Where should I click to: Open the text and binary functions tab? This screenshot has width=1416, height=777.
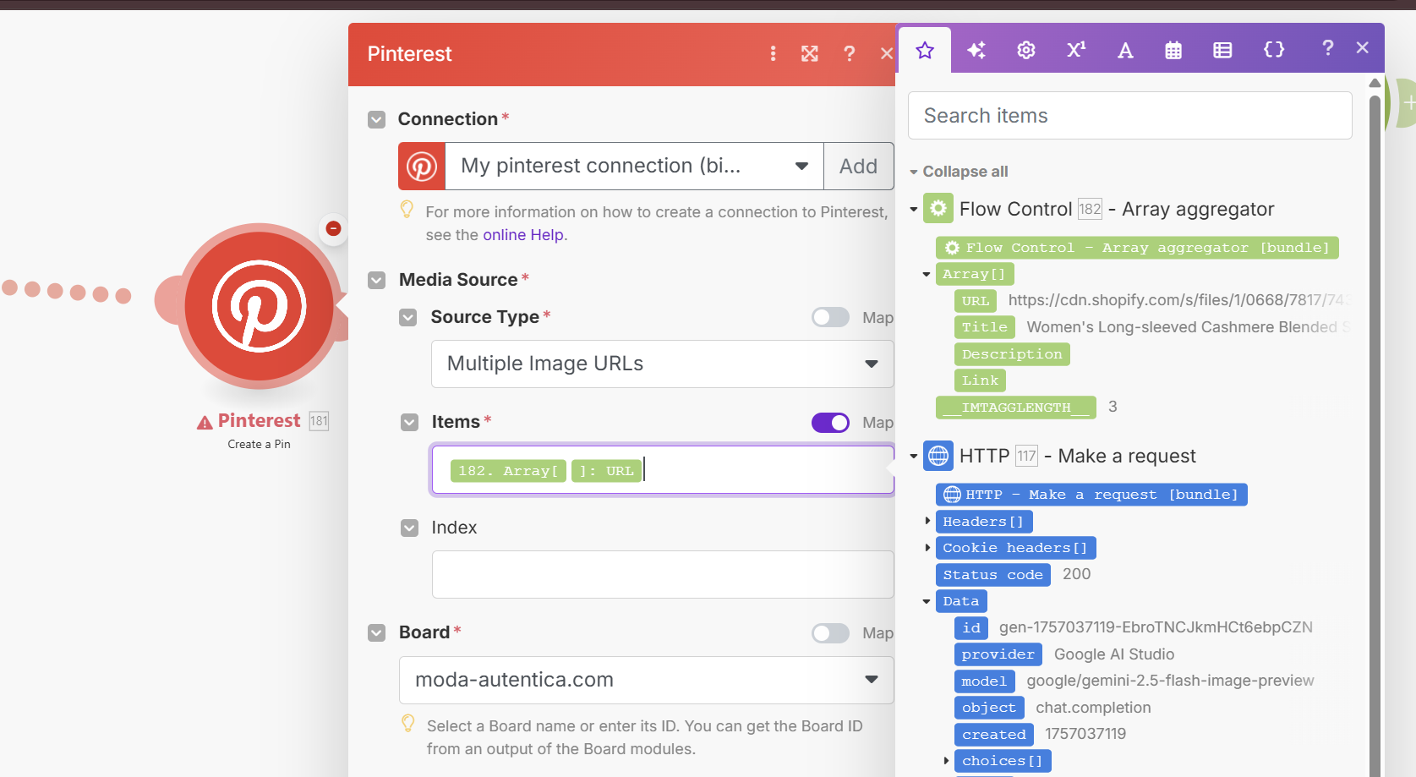[1125, 50]
